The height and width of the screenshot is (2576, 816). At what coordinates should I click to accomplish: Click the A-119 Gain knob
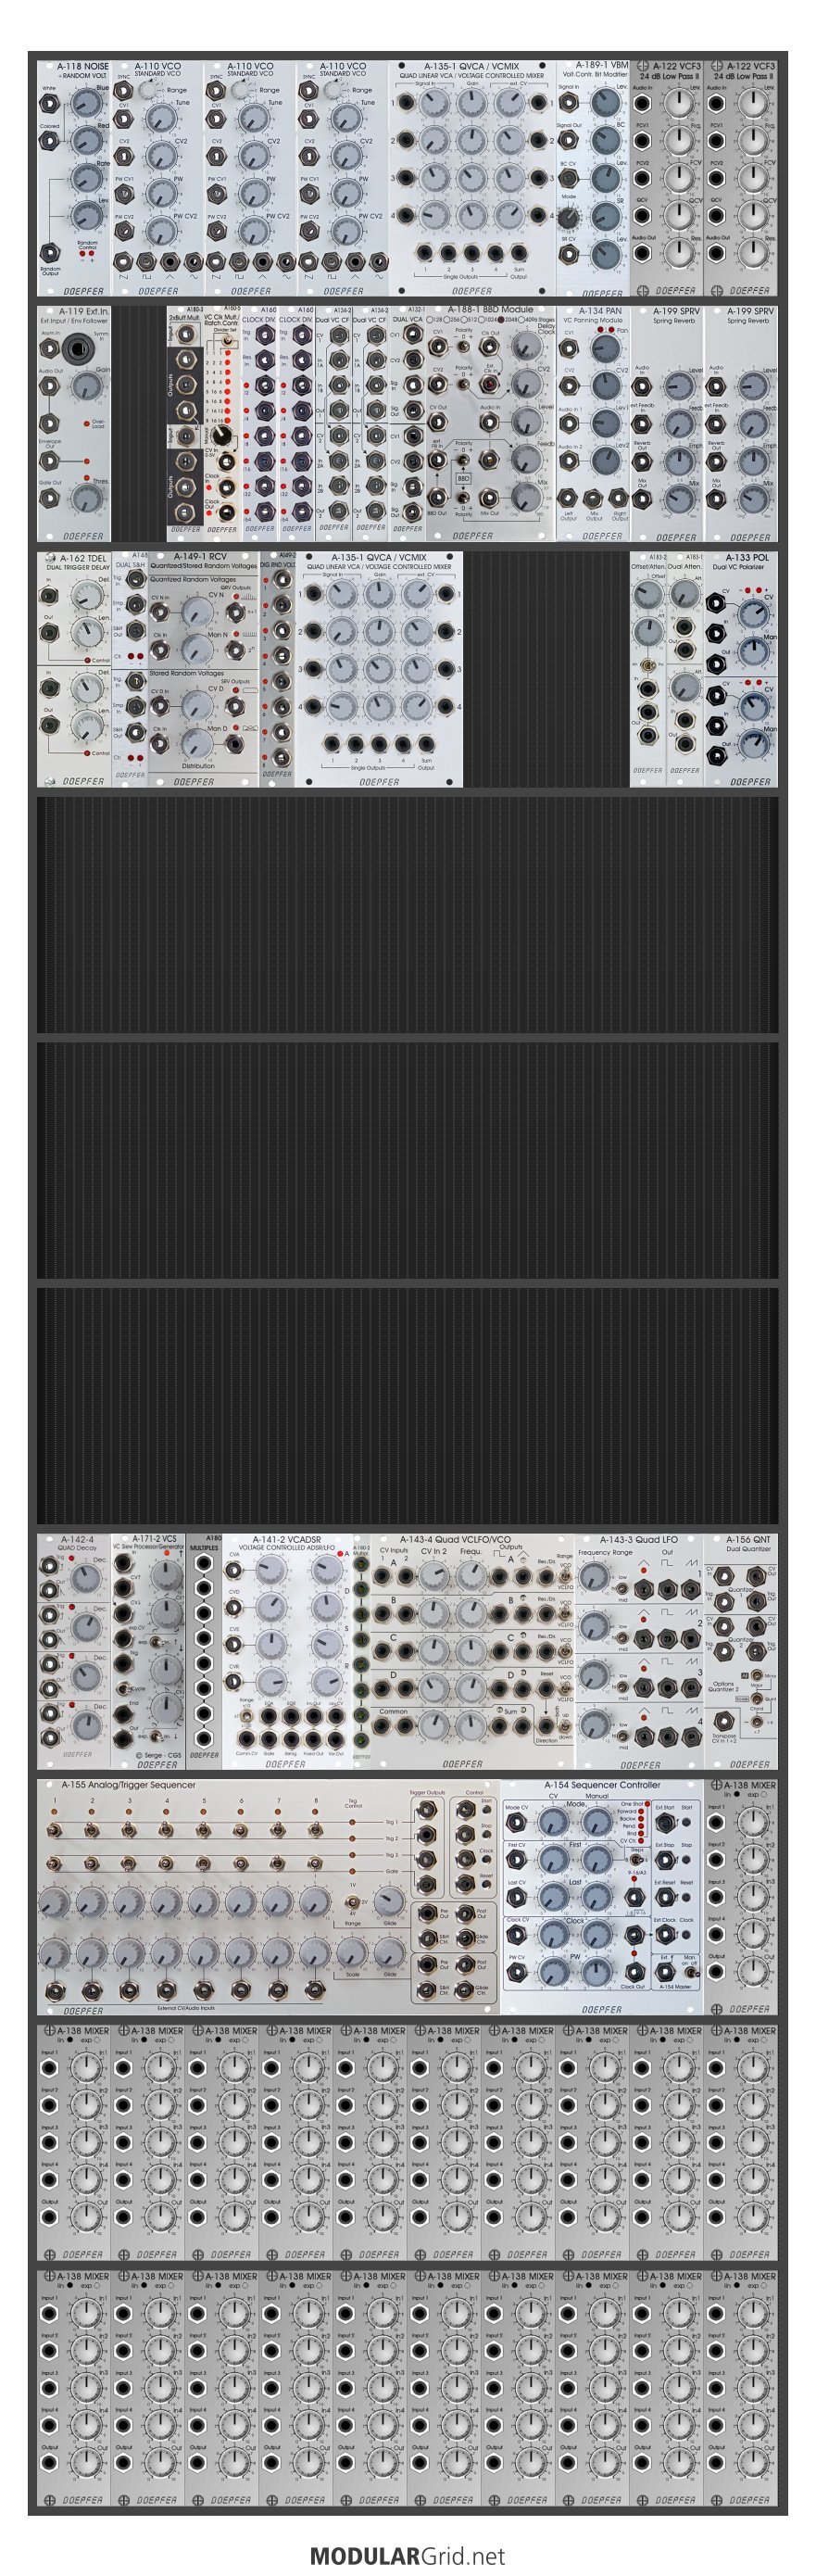point(87,388)
